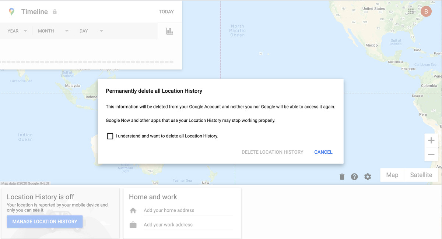Click the account avatar B

pos(426,11)
